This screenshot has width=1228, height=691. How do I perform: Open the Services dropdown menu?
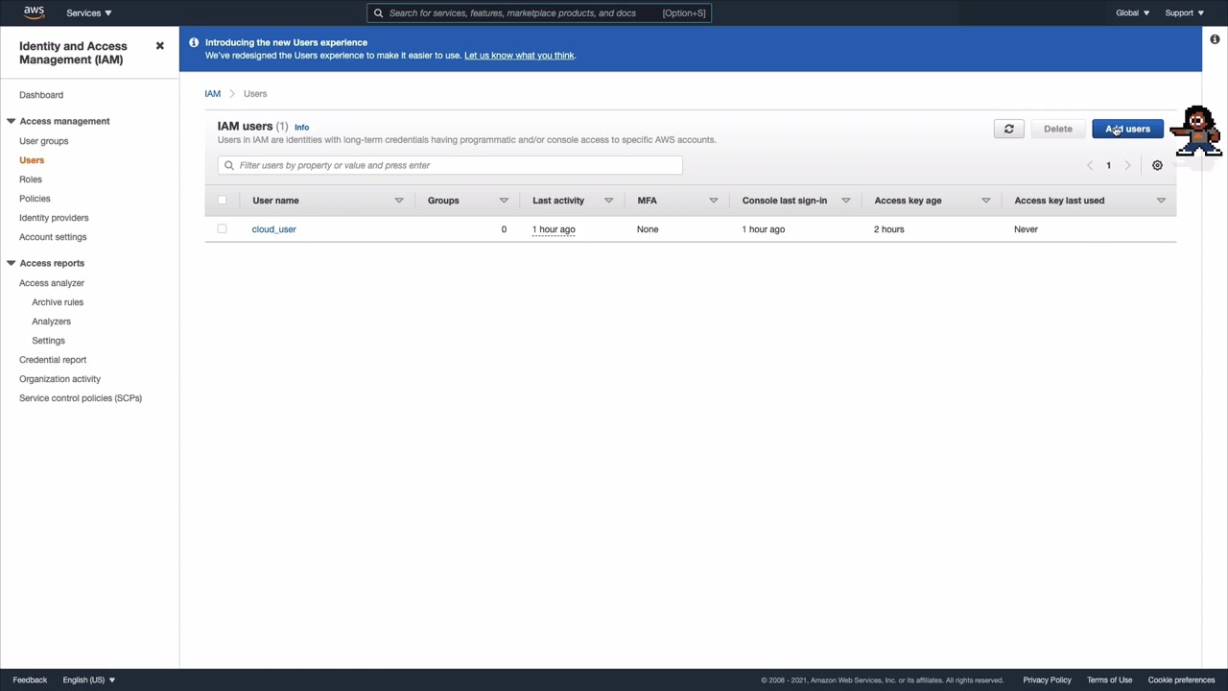coord(89,12)
